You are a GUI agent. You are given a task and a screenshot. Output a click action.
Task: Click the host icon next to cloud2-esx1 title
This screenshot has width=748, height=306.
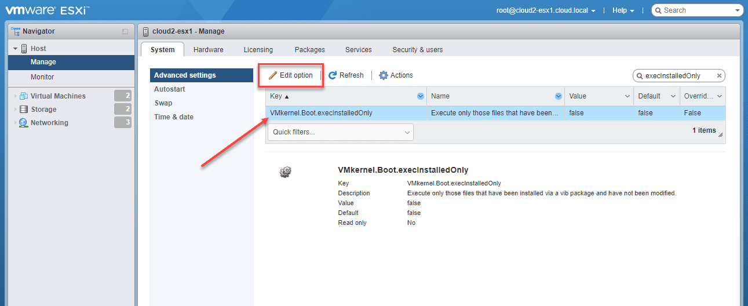click(x=147, y=31)
